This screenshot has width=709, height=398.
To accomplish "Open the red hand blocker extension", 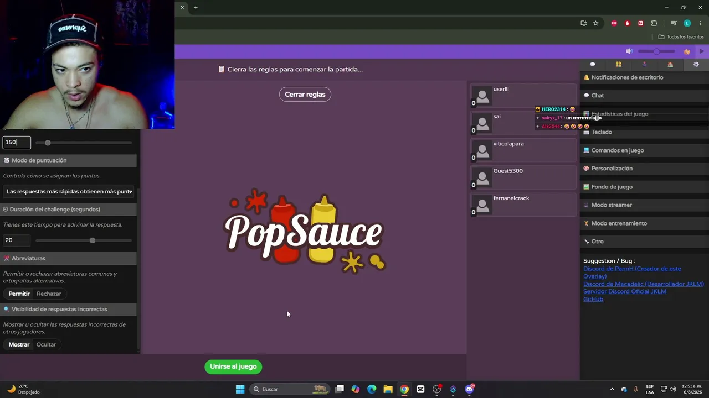I will [628, 23].
